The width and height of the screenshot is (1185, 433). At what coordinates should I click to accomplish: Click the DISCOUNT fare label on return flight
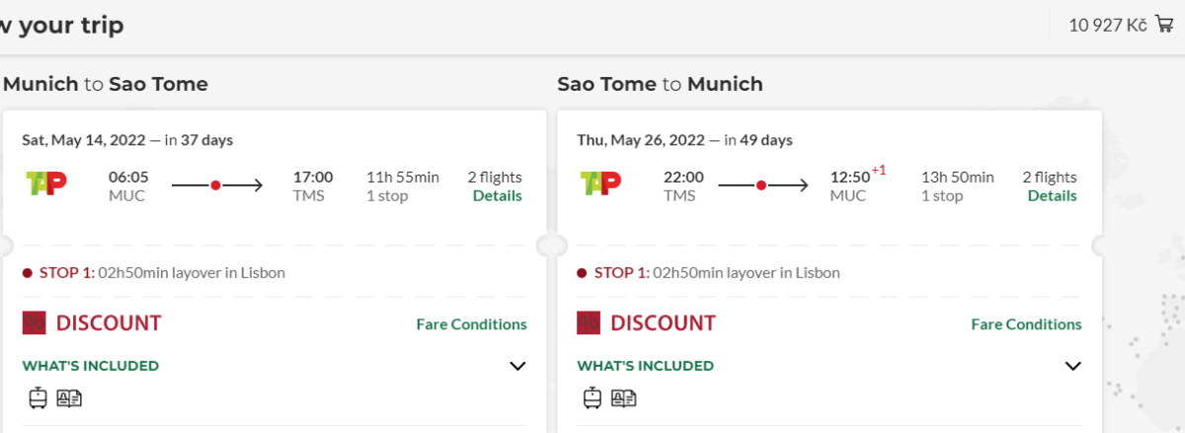[x=663, y=324]
